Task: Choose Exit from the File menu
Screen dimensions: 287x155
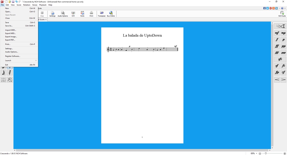Action: click(x=19, y=65)
